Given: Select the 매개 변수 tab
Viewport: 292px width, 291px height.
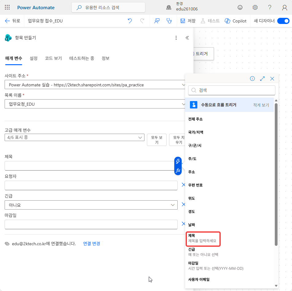Looking at the screenshot, I should coord(14,58).
